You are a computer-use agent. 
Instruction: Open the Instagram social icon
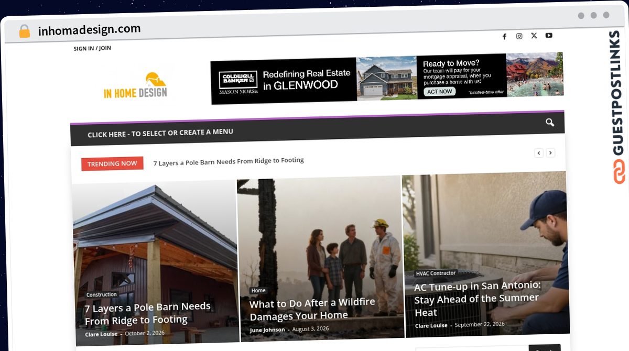click(519, 36)
